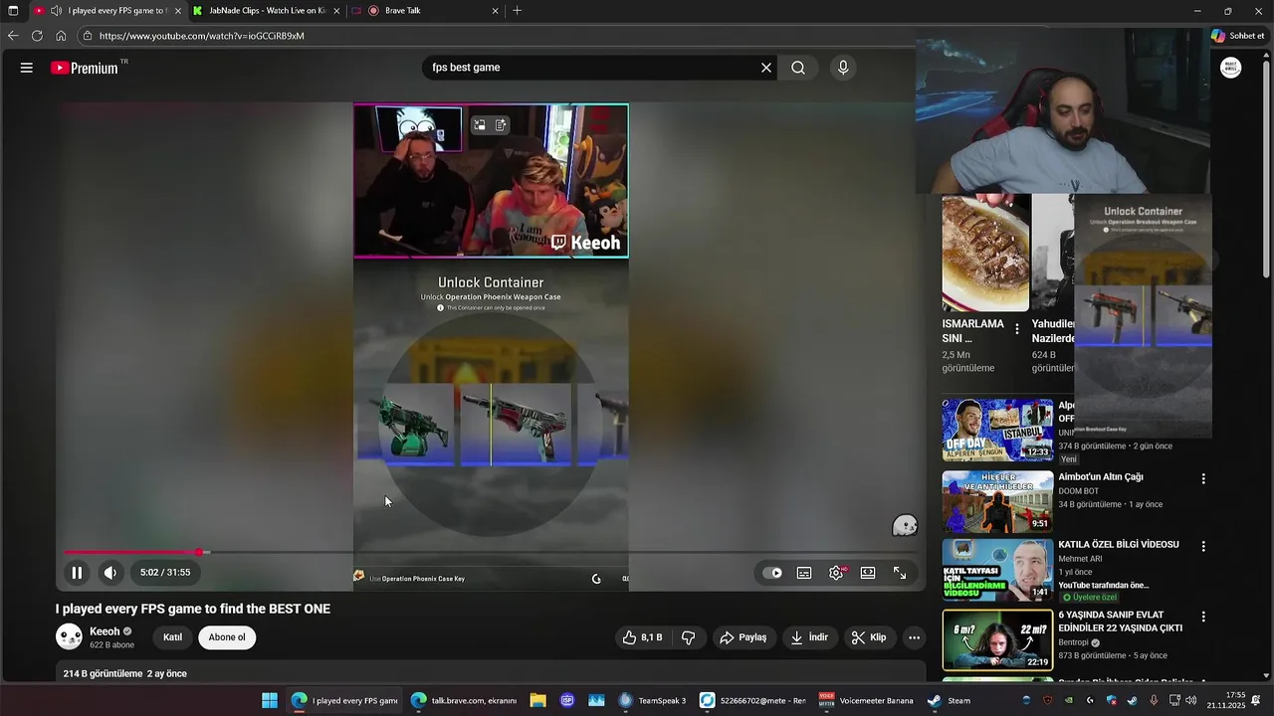The image size is (1274, 716).
Task: Open taskbar volume speaker icon
Action: pos(1191,700)
